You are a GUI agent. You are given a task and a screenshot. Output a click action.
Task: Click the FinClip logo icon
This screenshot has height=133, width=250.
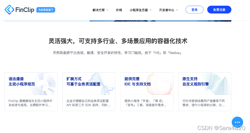(x=9, y=10)
